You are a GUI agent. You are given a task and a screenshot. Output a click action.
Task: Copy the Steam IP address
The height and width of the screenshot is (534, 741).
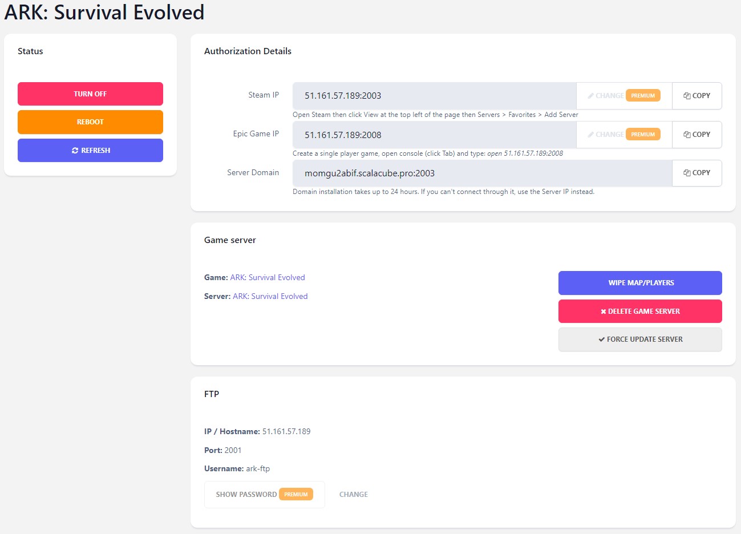[697, 96]
